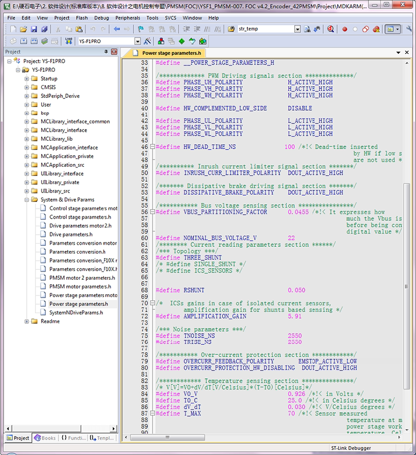Click the LOAD download to flash icon
Viewport: 416px width, 455px height.
[x=68, y=41]
